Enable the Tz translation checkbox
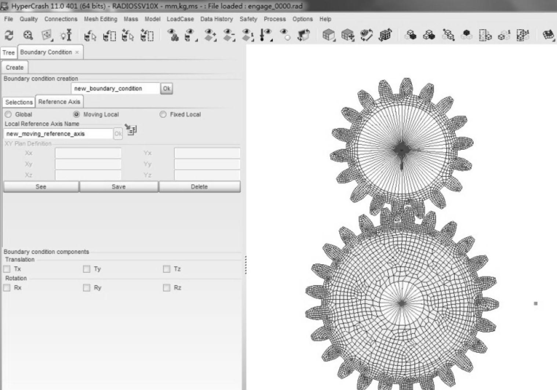This screenshot has height=390, width=557. coord(167,269)
